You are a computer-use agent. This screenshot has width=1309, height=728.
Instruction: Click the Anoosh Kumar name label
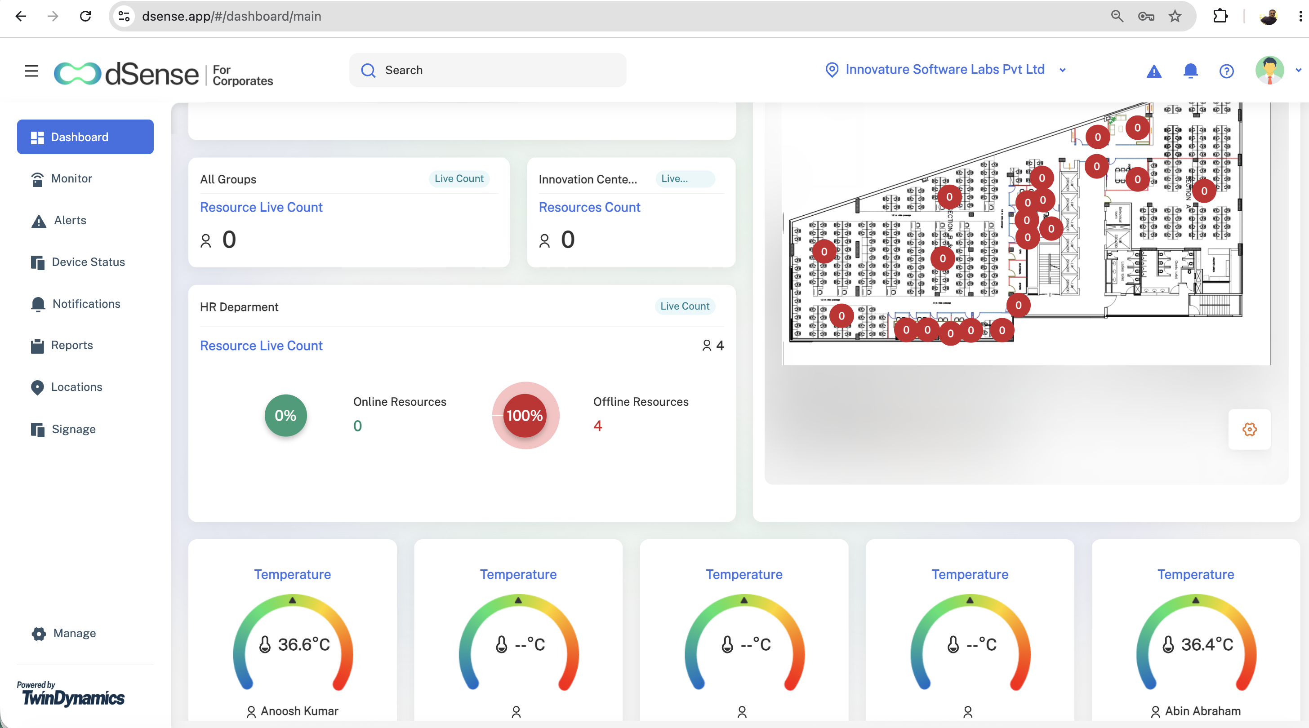(x=299, y=711)
